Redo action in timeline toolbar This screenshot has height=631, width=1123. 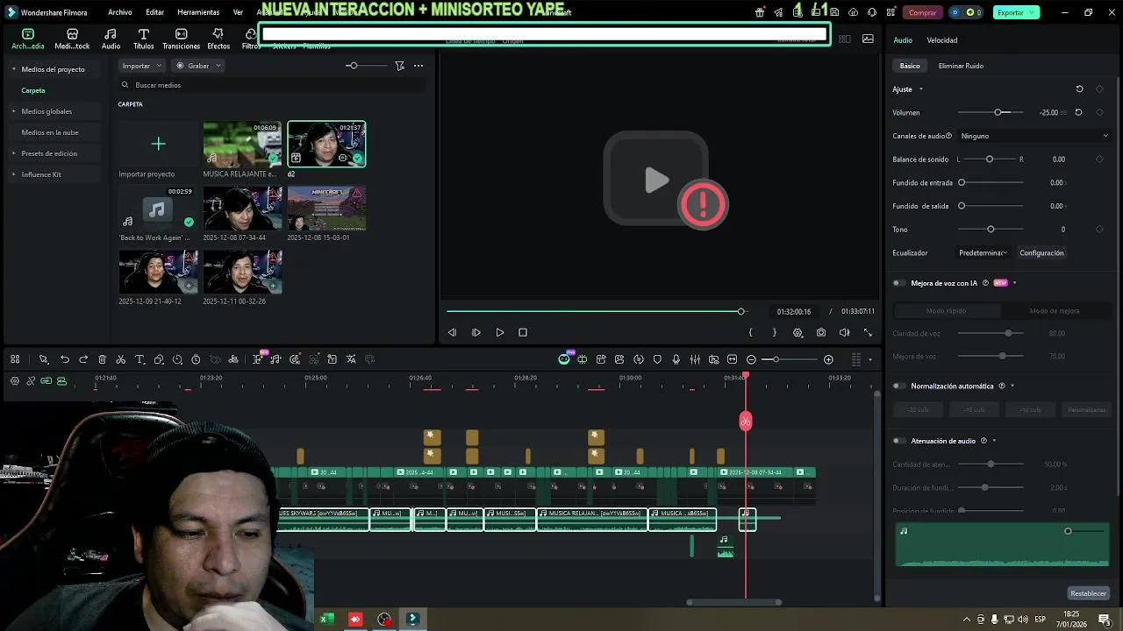(83, 359)
